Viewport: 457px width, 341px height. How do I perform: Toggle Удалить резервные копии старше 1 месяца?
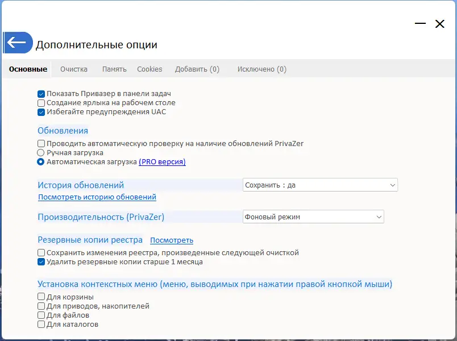click(41, 262)
